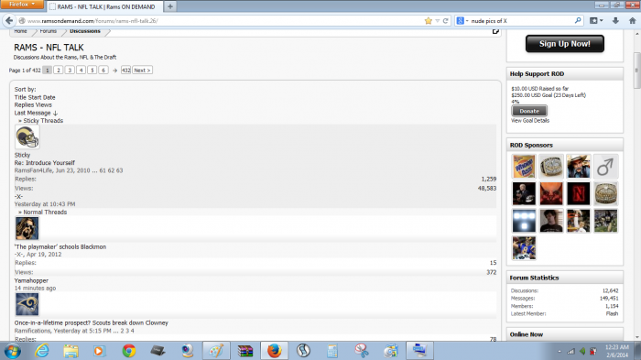This screenshot has height=360, width=641.
Task: Select the RAMS - NFL TALK tab
Action: [x=105, y=6]
